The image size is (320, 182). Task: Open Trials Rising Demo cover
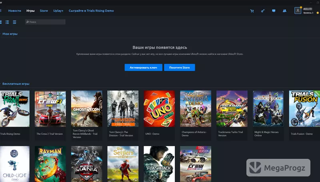[x=14, y=109]
